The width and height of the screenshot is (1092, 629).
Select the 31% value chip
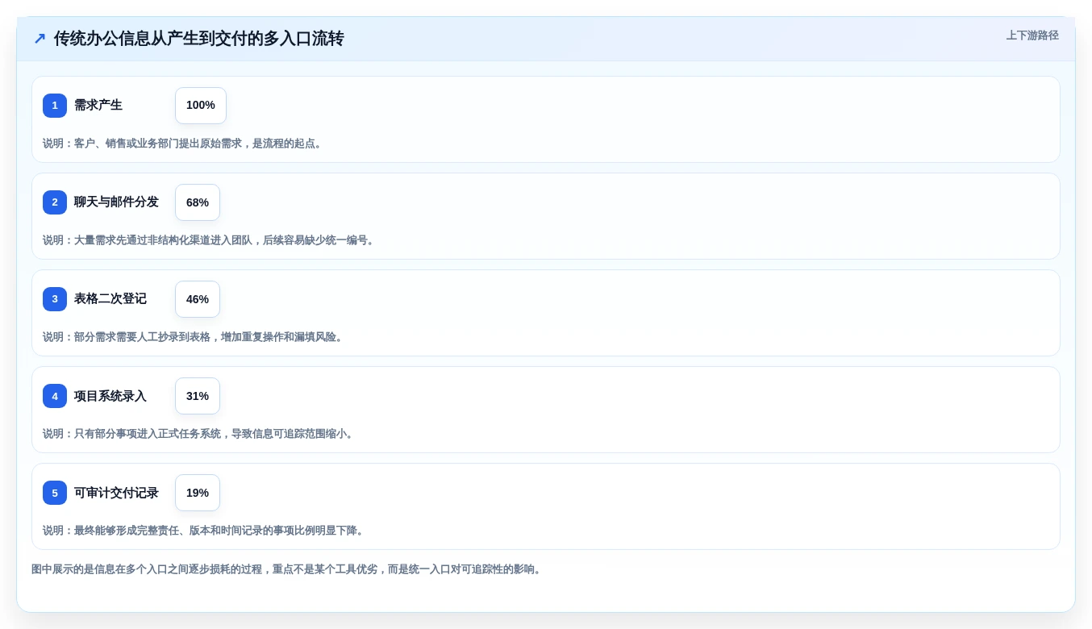click(x=198, y=396)
